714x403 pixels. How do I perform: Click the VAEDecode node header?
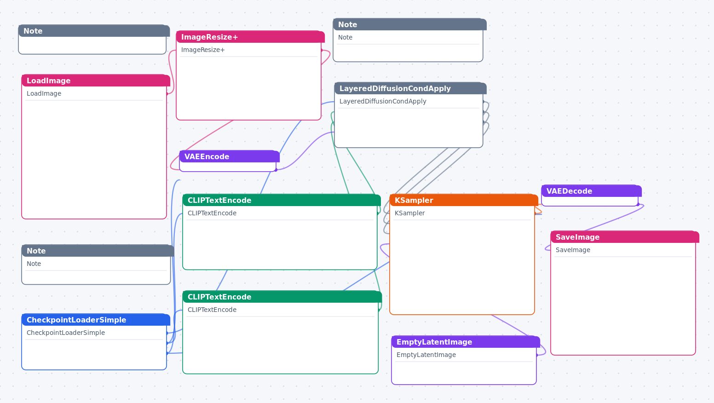pyautogui.click(x=592, y=191)
